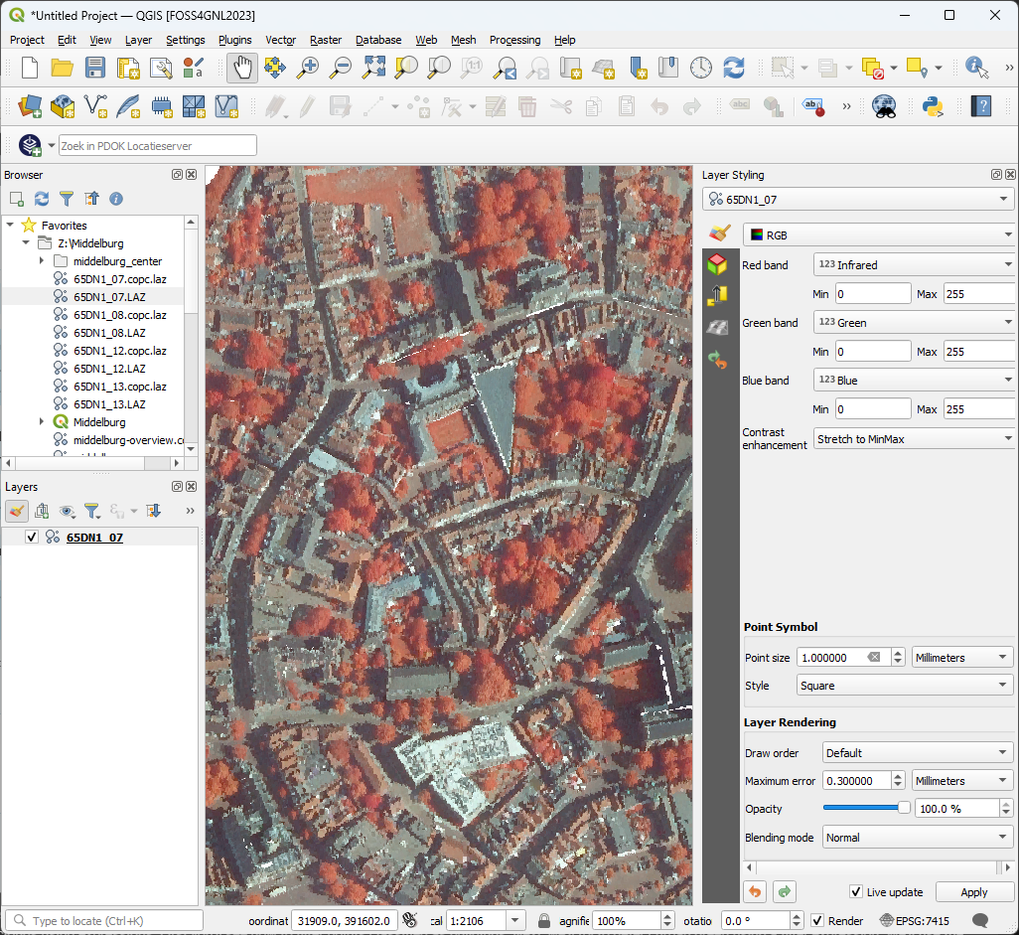Toggle the lock scale padlock icon

click(x=545, y=921)
